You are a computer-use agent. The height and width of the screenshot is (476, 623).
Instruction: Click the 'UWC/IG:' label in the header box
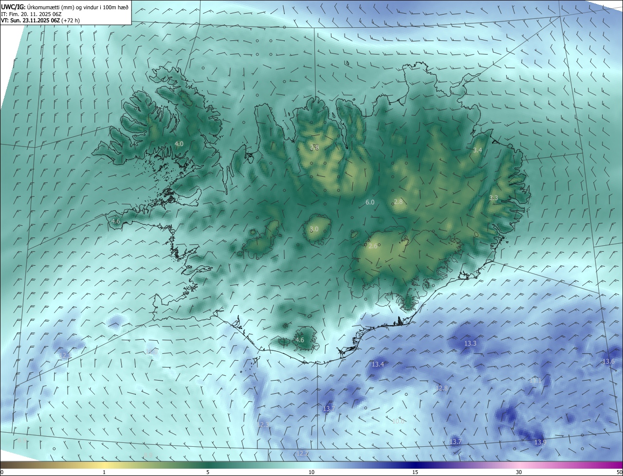(14, 7)
